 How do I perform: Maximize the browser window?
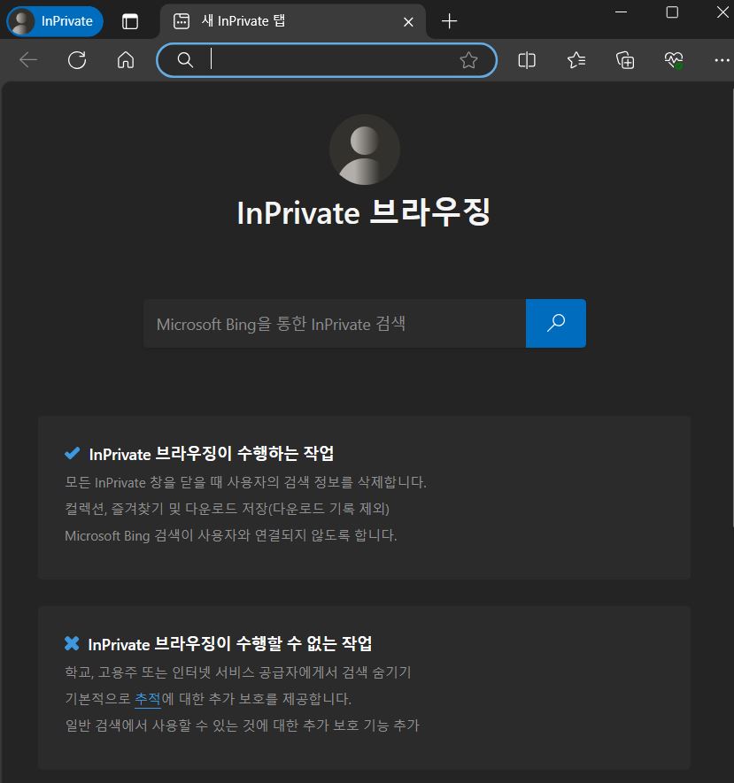(x=672, y=12)
